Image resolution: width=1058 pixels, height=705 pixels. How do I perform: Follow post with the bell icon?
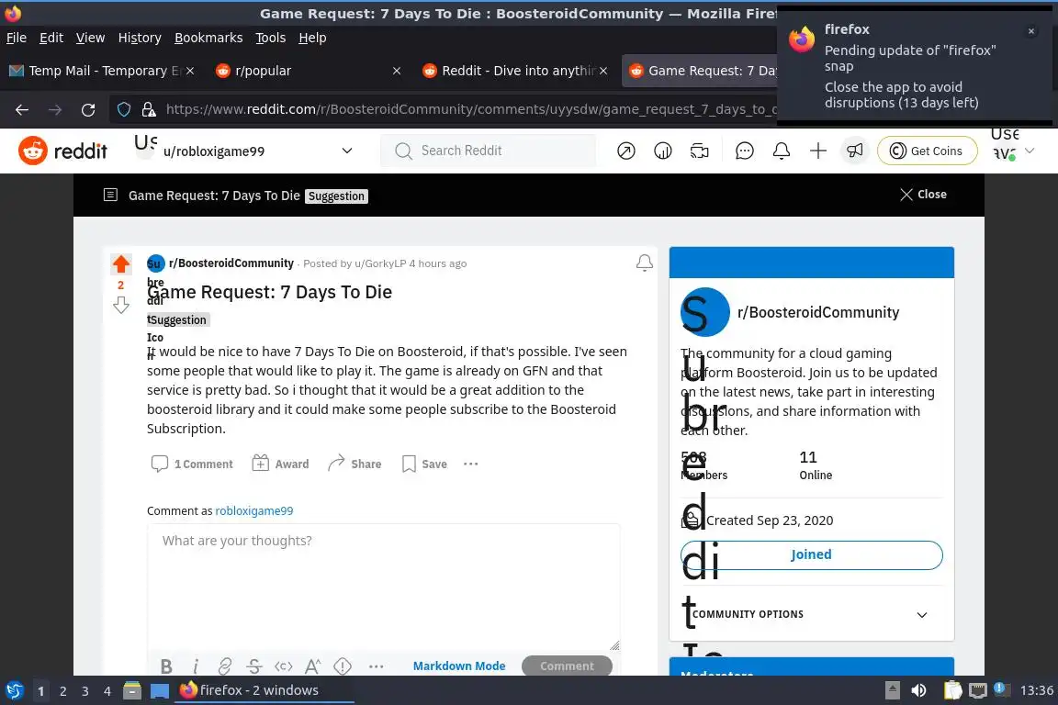pyautogui.click(x=645, y=263)
